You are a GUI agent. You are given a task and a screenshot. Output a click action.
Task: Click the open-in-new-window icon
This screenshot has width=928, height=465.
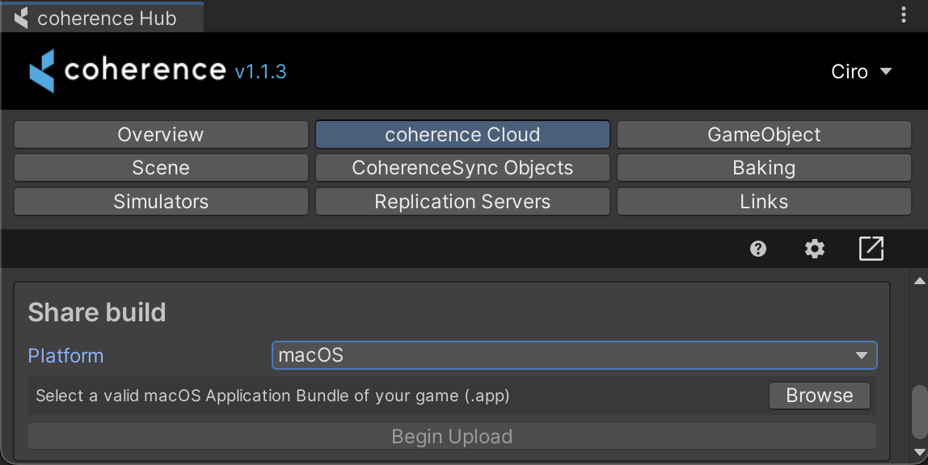(871, 249)
